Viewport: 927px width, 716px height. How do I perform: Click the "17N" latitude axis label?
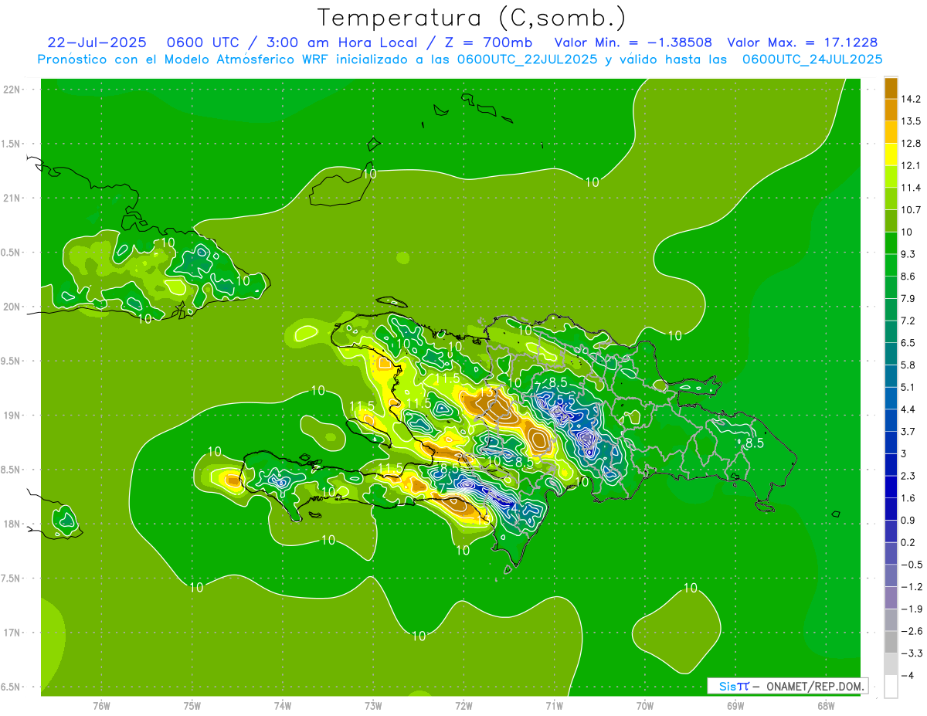point(12,633)
